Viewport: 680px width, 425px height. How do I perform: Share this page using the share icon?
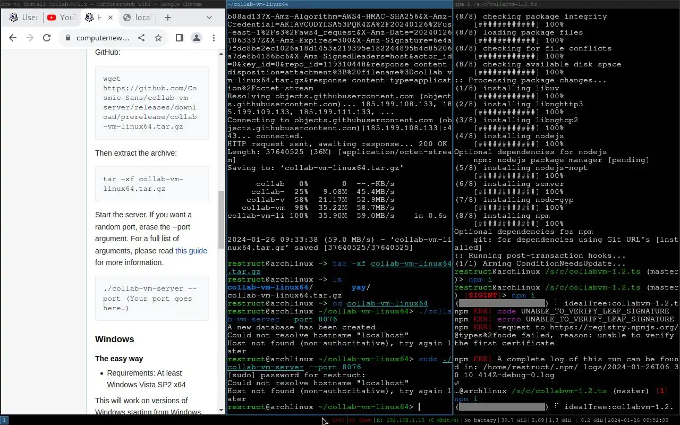point(141,38)
